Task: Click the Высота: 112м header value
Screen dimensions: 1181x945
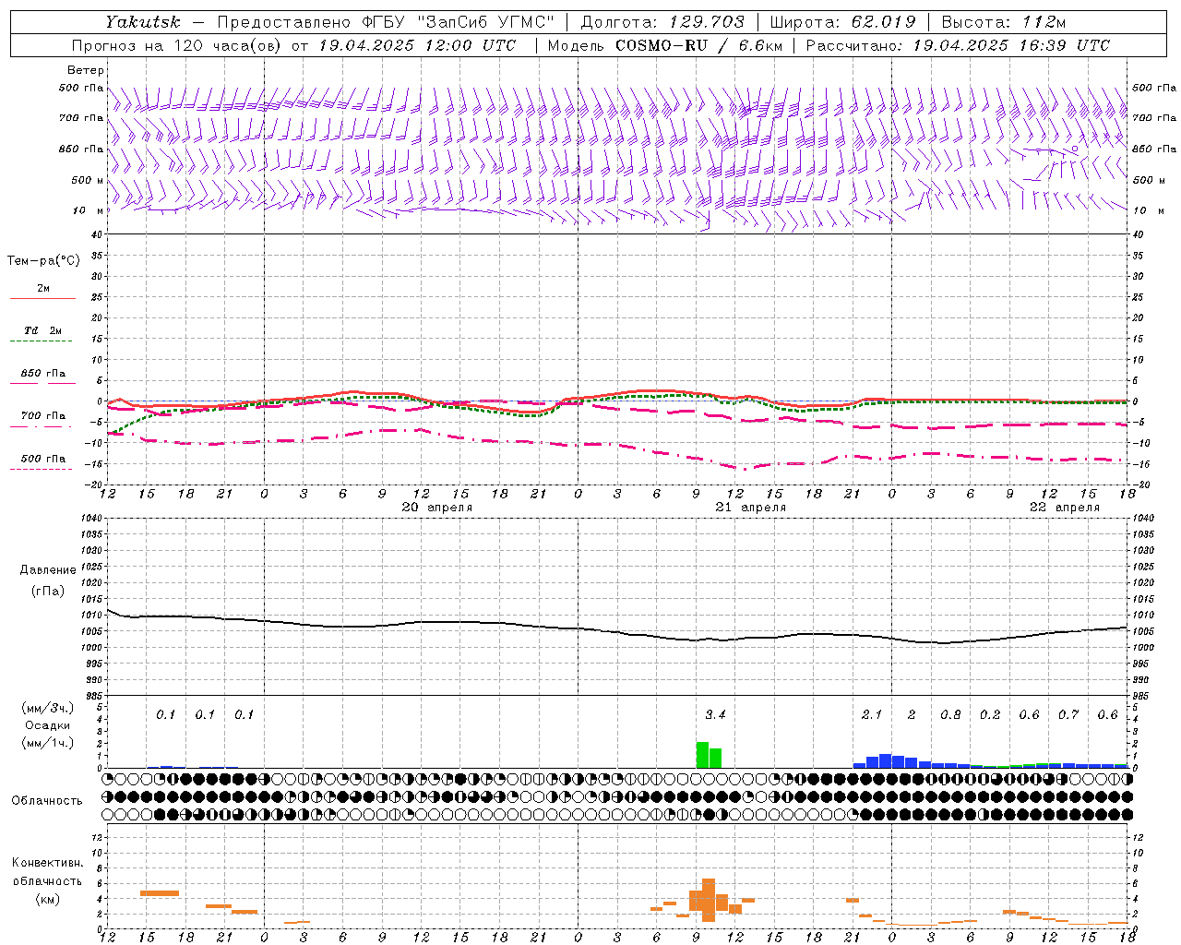Action: pos(1004,22)
